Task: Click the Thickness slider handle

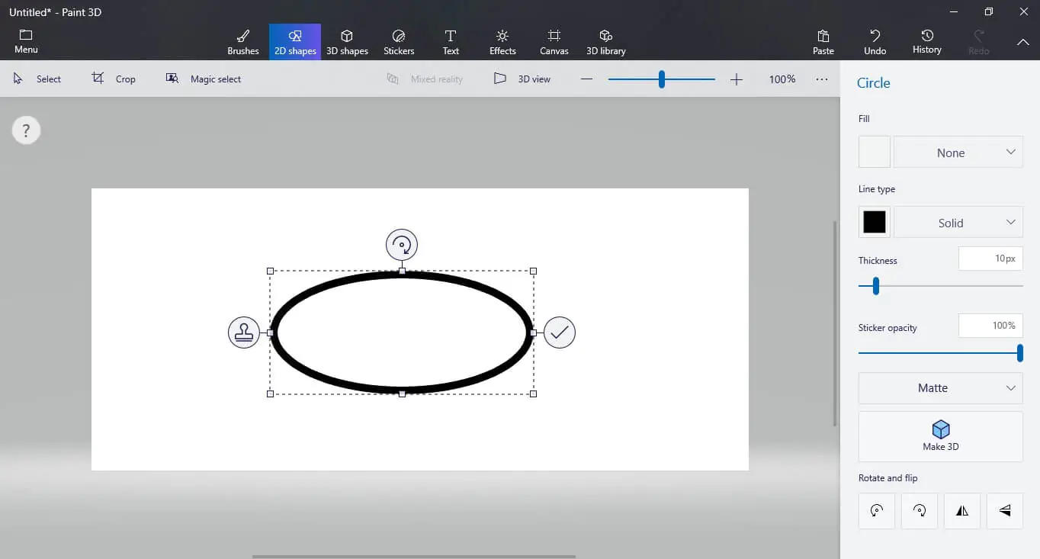Action: point(876,286)
